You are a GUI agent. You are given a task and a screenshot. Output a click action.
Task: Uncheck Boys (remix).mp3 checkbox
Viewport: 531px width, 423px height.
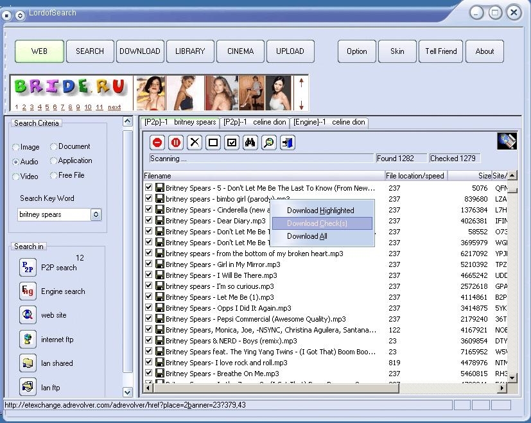[x=148, y=340]
